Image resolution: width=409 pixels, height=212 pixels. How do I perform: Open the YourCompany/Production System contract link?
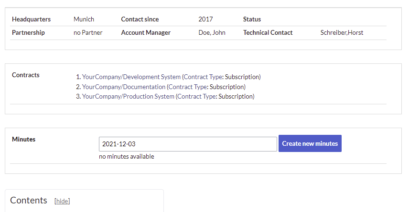tap(128, 97)
